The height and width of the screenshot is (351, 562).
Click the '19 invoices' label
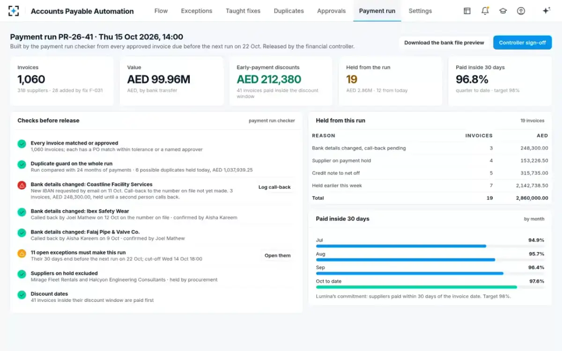pos(532,121)
